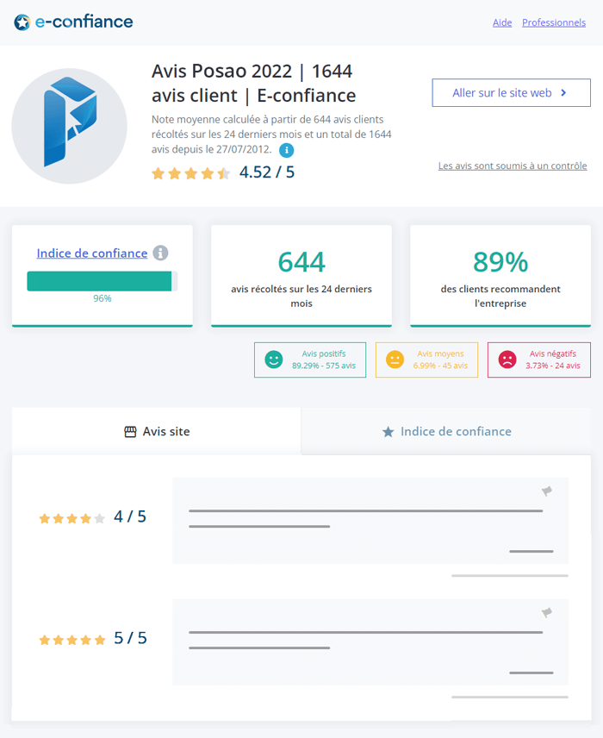The height and width of the screenshot is (738, 603).
Task: Click the yellow neutral face icon
Action: pos(395,360)
